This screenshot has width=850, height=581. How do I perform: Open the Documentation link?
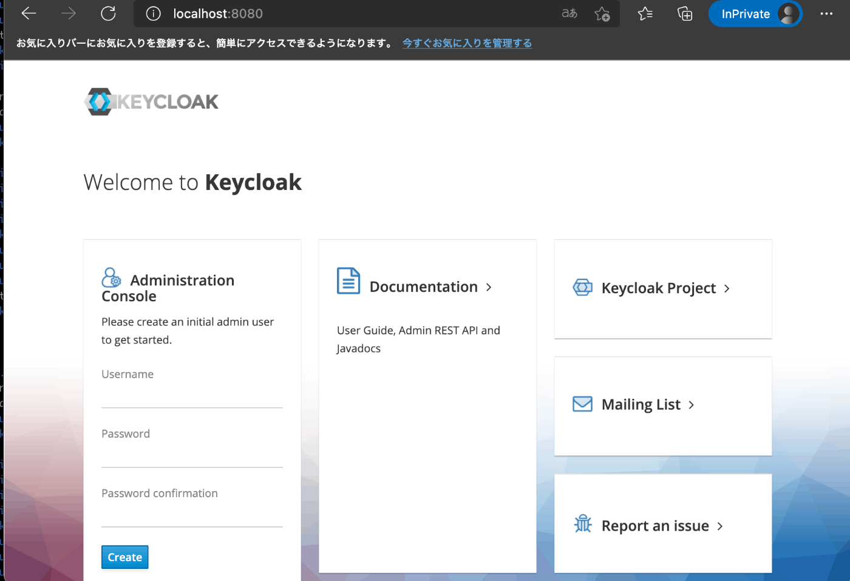click(424, 287)
